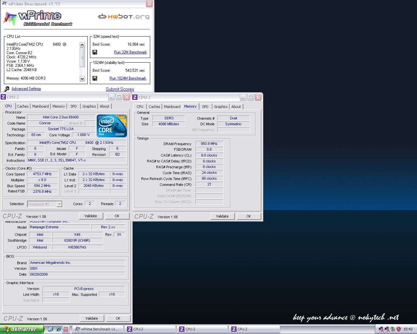The image size is (417, 334).
Task: Click the green safely remove hardware tray icon
Action: pos(393,329)
